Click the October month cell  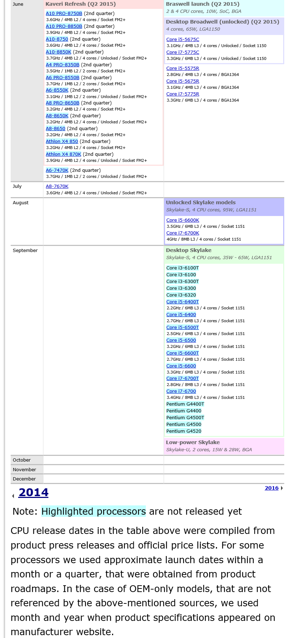pos(27,460)
